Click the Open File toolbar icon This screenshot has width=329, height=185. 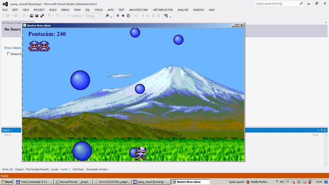tap(31, 16)
